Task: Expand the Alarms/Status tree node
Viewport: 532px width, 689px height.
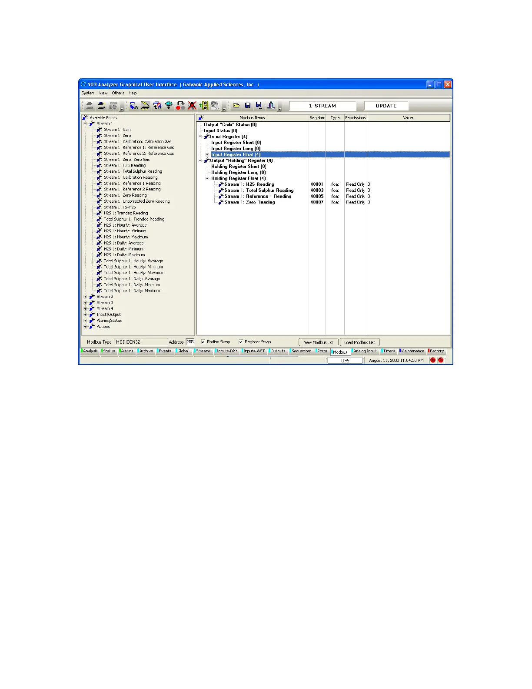Action: [x=86, y=321]
